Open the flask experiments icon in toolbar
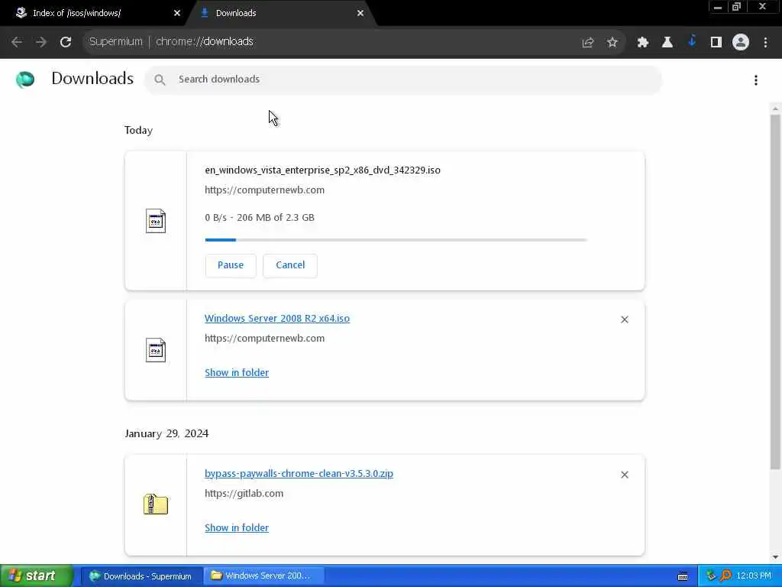Viewport: 782px width, 587px height. click(667, 43)
